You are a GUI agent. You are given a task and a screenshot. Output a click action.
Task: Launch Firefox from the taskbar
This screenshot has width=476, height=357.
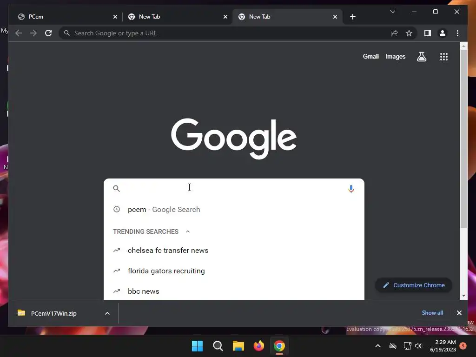pyautogui.click(x=258, y=346)
